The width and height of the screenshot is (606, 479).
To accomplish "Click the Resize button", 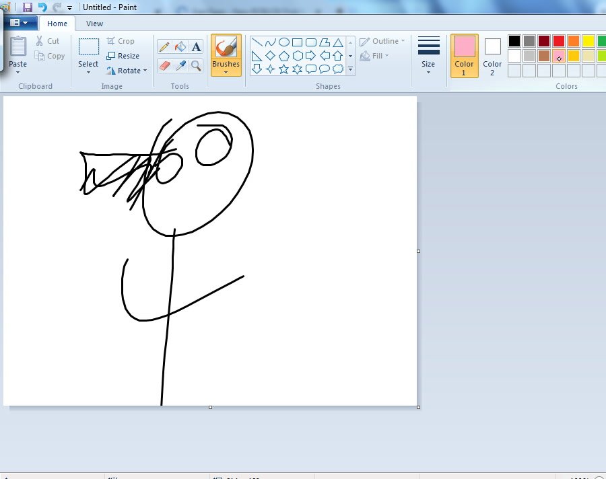I will pos(123,56).
